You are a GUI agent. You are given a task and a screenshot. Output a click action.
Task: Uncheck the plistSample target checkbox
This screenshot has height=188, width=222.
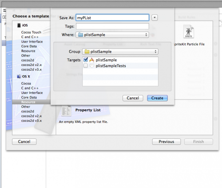coord(86,60)
